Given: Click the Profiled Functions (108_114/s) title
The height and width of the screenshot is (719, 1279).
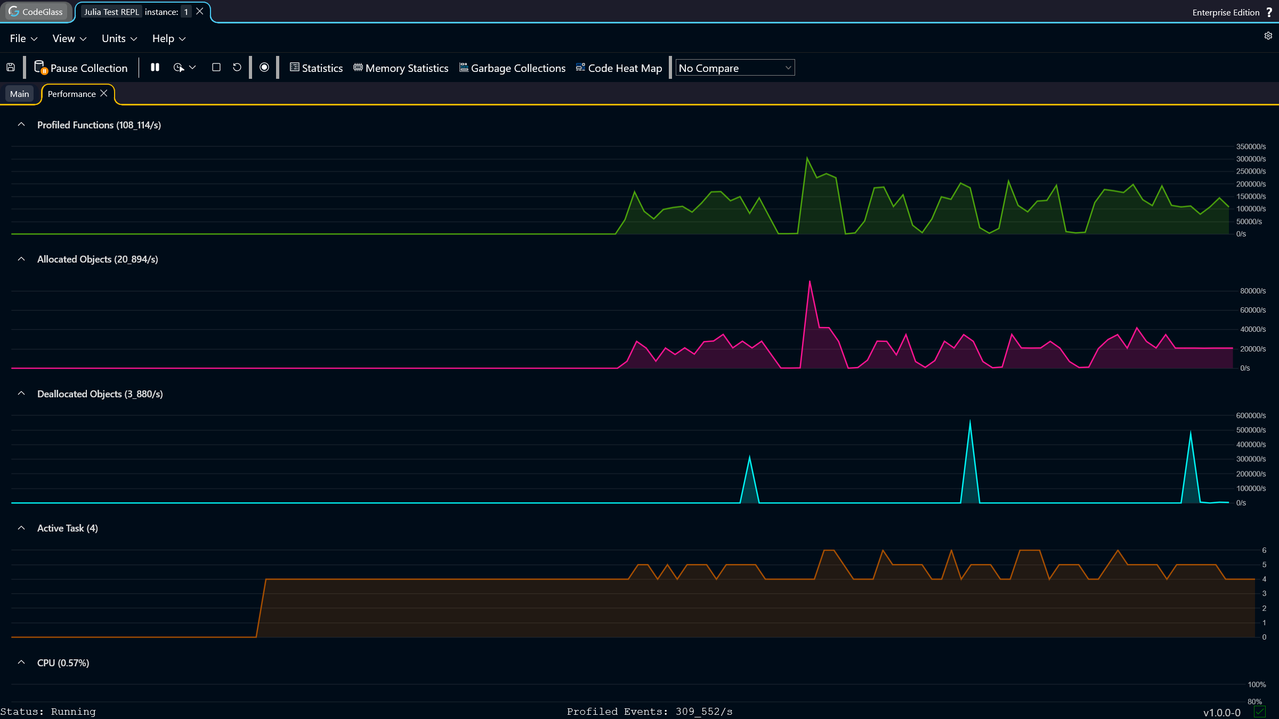Looking at the screenshot, I should 99,125.
